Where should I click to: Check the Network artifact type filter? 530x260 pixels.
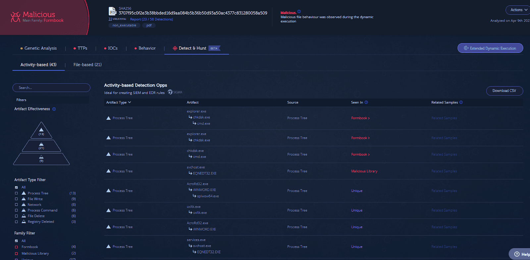pos(16,205)
